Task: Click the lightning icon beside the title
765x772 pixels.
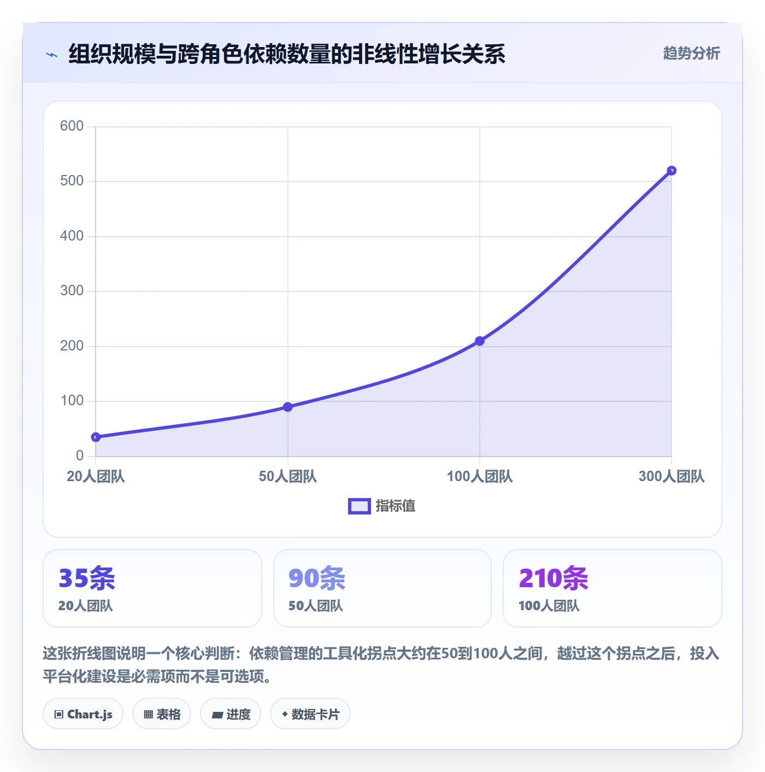Action: click(x=52, y=55)
